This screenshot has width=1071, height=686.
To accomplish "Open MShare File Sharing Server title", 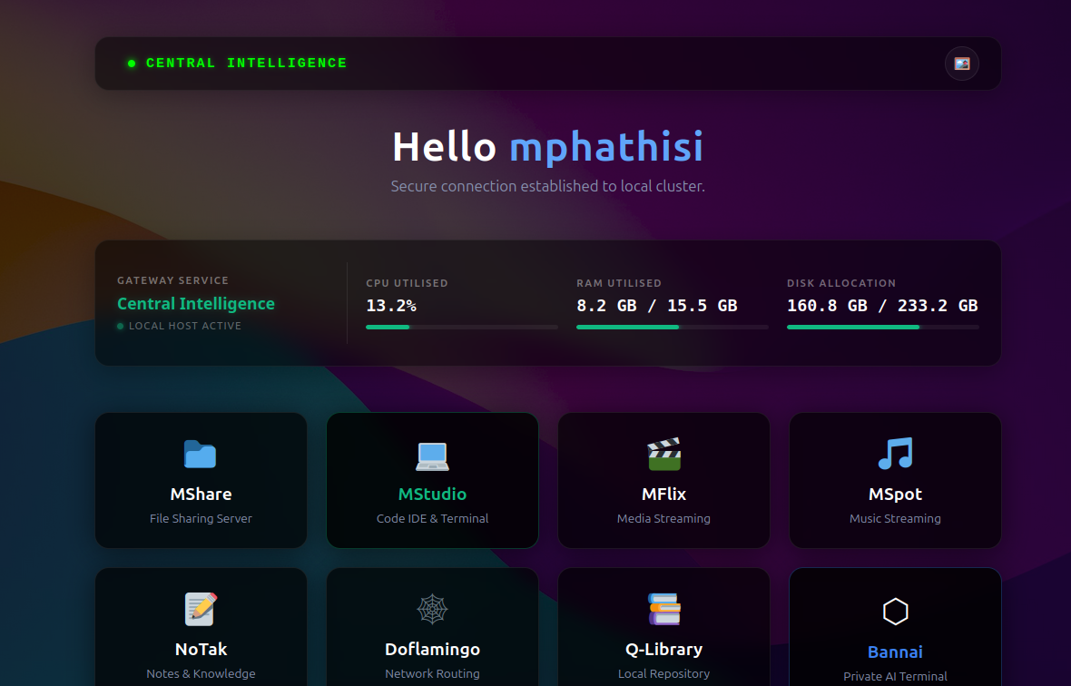I will tap(201, 494).
